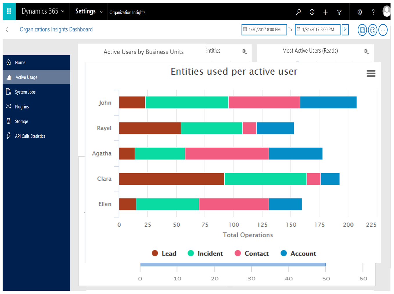Open the app launcher waffle icon
The image size is (394, 294).
[9, 11]
